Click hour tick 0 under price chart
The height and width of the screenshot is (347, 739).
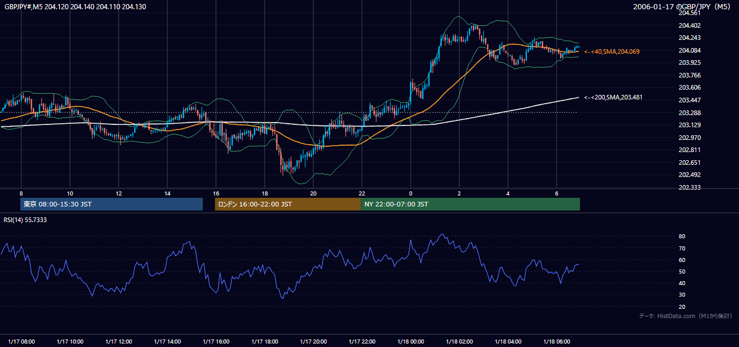[411, 193]
